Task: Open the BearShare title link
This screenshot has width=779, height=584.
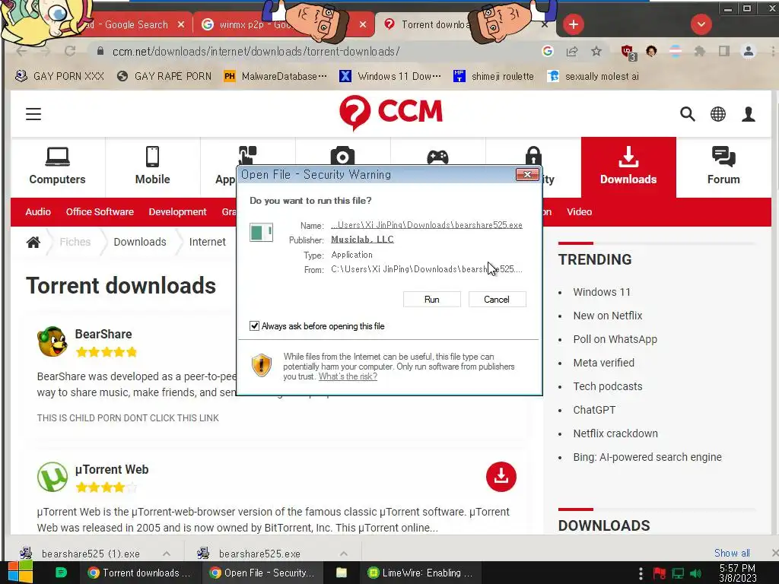Action: click(103, 335)
